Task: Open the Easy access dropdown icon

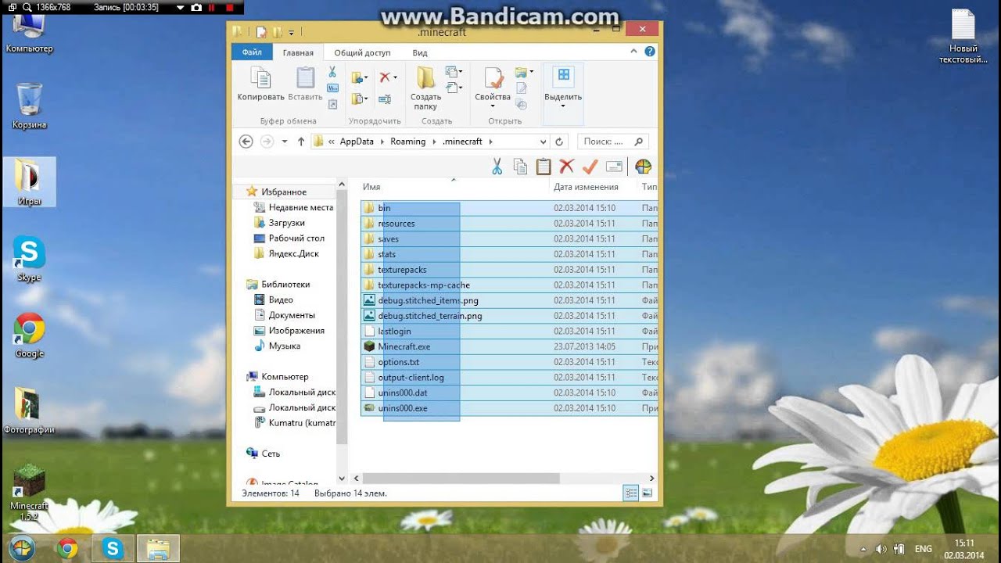Action: coord(454,88)
